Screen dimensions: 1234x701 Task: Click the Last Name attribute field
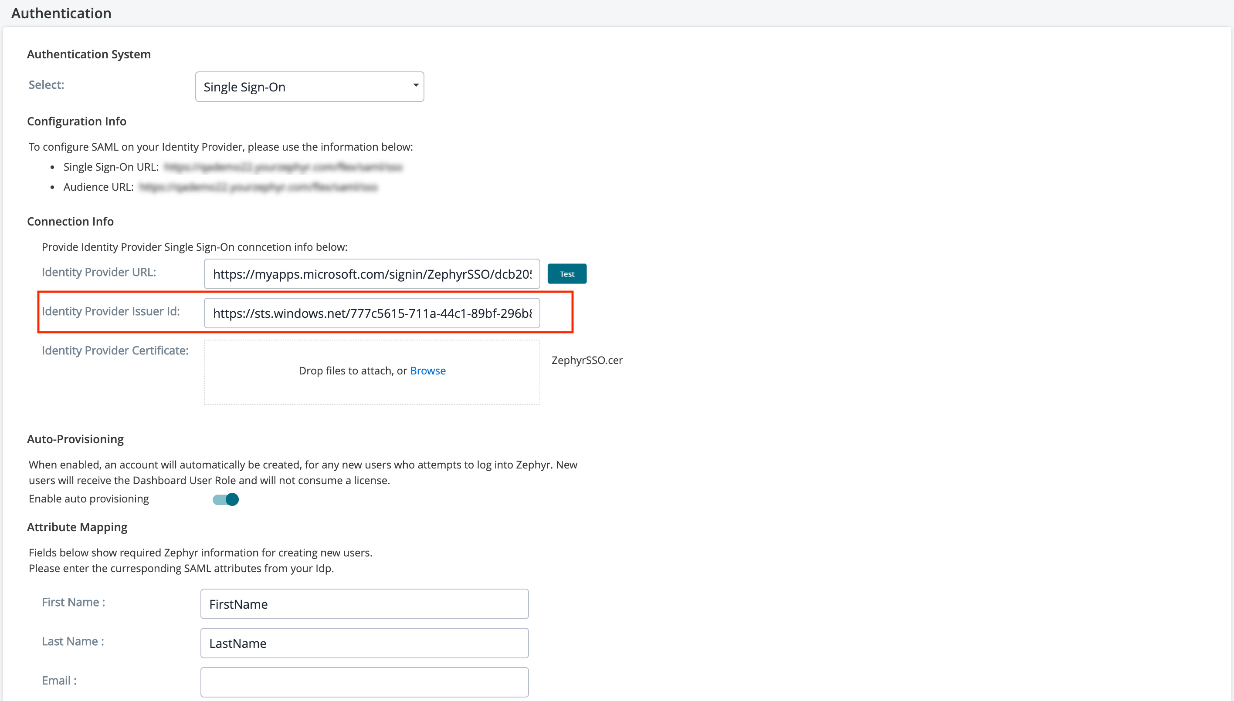point(364,643)
